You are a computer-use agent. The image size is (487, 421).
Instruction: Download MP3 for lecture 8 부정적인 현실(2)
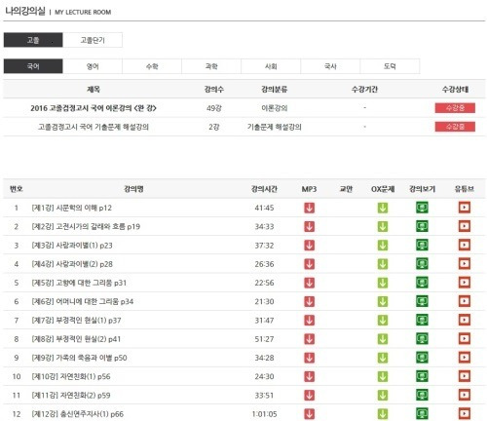tap(309, 339)
